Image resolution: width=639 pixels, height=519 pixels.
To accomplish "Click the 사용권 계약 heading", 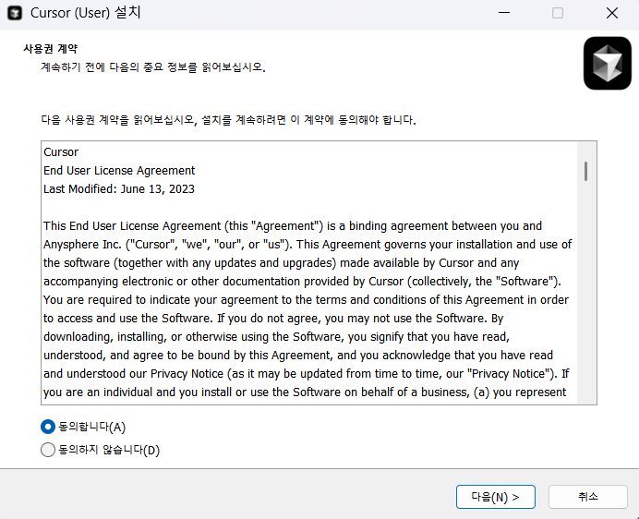I will 51,49.
